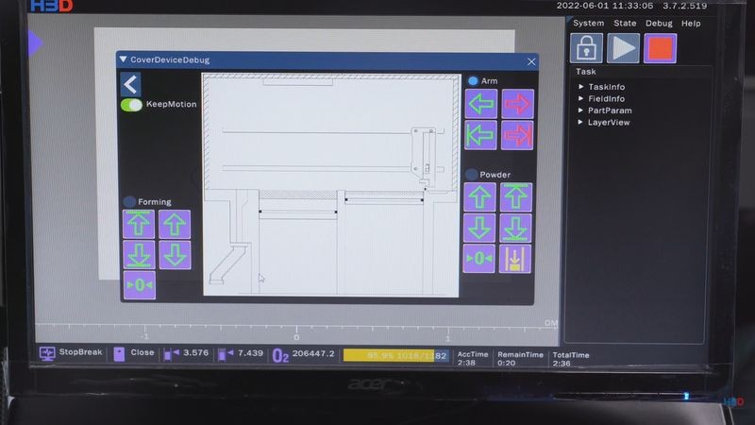Image resolution: width=755 pixels, height=425 pixels.
Task: Move the Arm to the left limit
Action: point(481,135)
